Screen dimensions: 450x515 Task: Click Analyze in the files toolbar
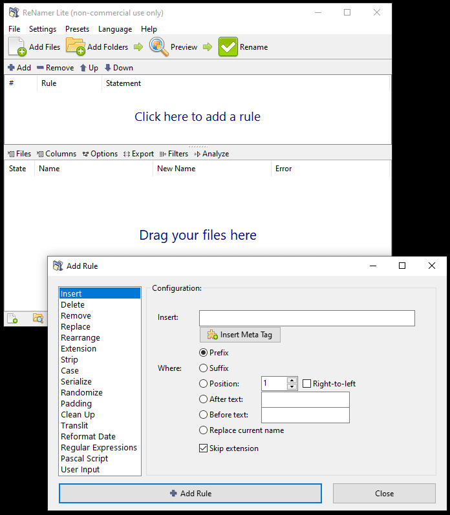click(211, 154)
